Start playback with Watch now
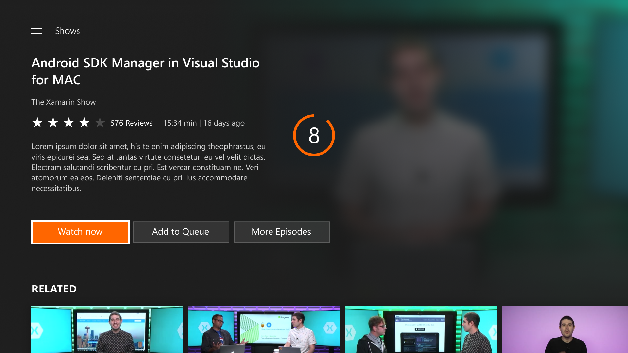This screenshot has width=628, height=353. click(80, 232)
